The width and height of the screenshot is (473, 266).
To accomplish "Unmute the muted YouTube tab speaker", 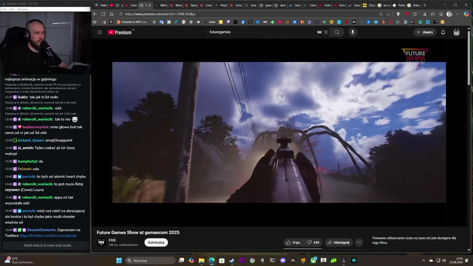I will click(117, 5).
